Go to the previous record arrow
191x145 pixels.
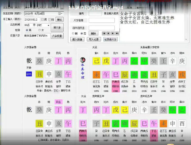click(x=108, y=33)
